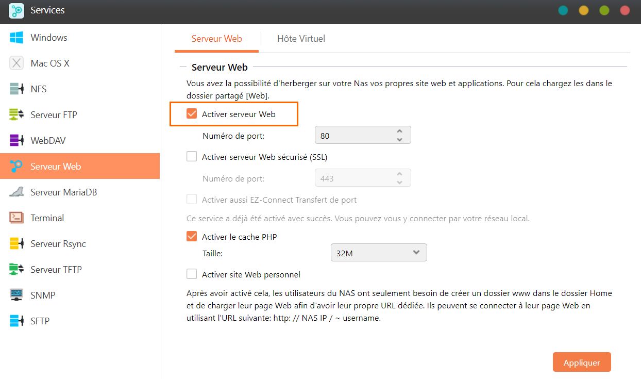Click the SNMP monitor icon
641x379 pixels.
[x=16, y=295]
